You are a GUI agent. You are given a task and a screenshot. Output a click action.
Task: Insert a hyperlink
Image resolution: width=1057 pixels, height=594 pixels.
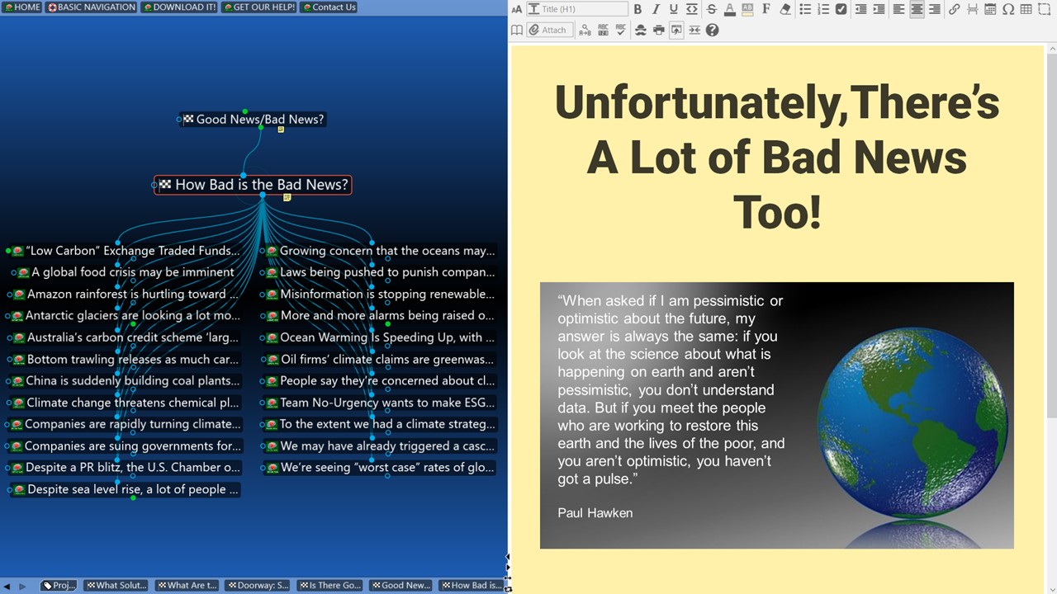[x=954, y=9]
